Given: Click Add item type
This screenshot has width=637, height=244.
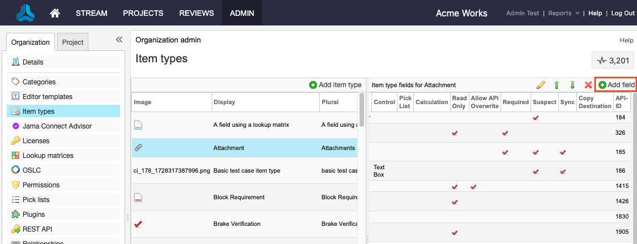Looking at the screenshot, I should pyautogui.click(x=335, y=85).
